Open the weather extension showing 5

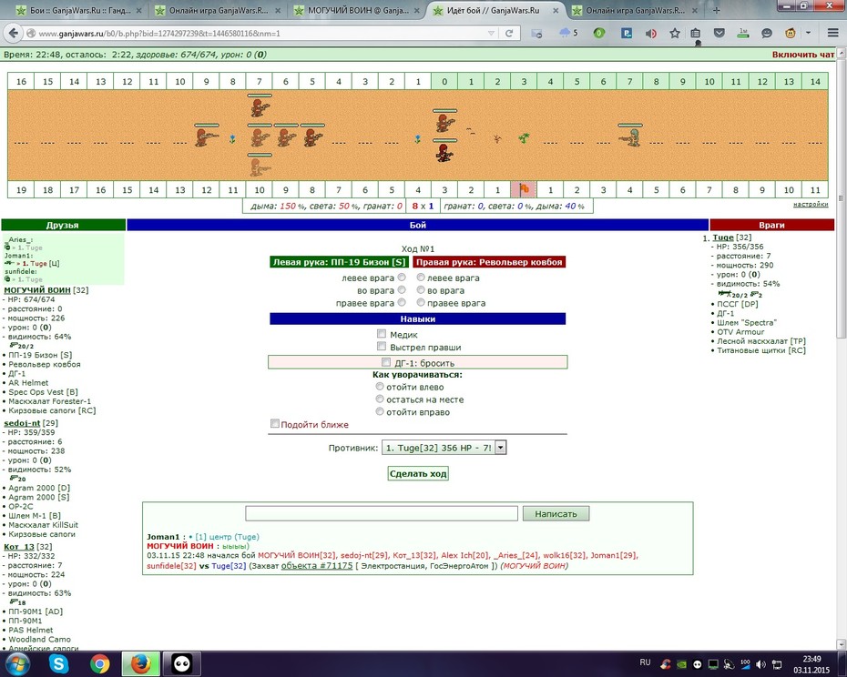point(568,34)
